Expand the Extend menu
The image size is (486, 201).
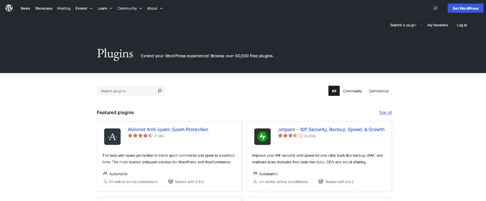[84, 8]
